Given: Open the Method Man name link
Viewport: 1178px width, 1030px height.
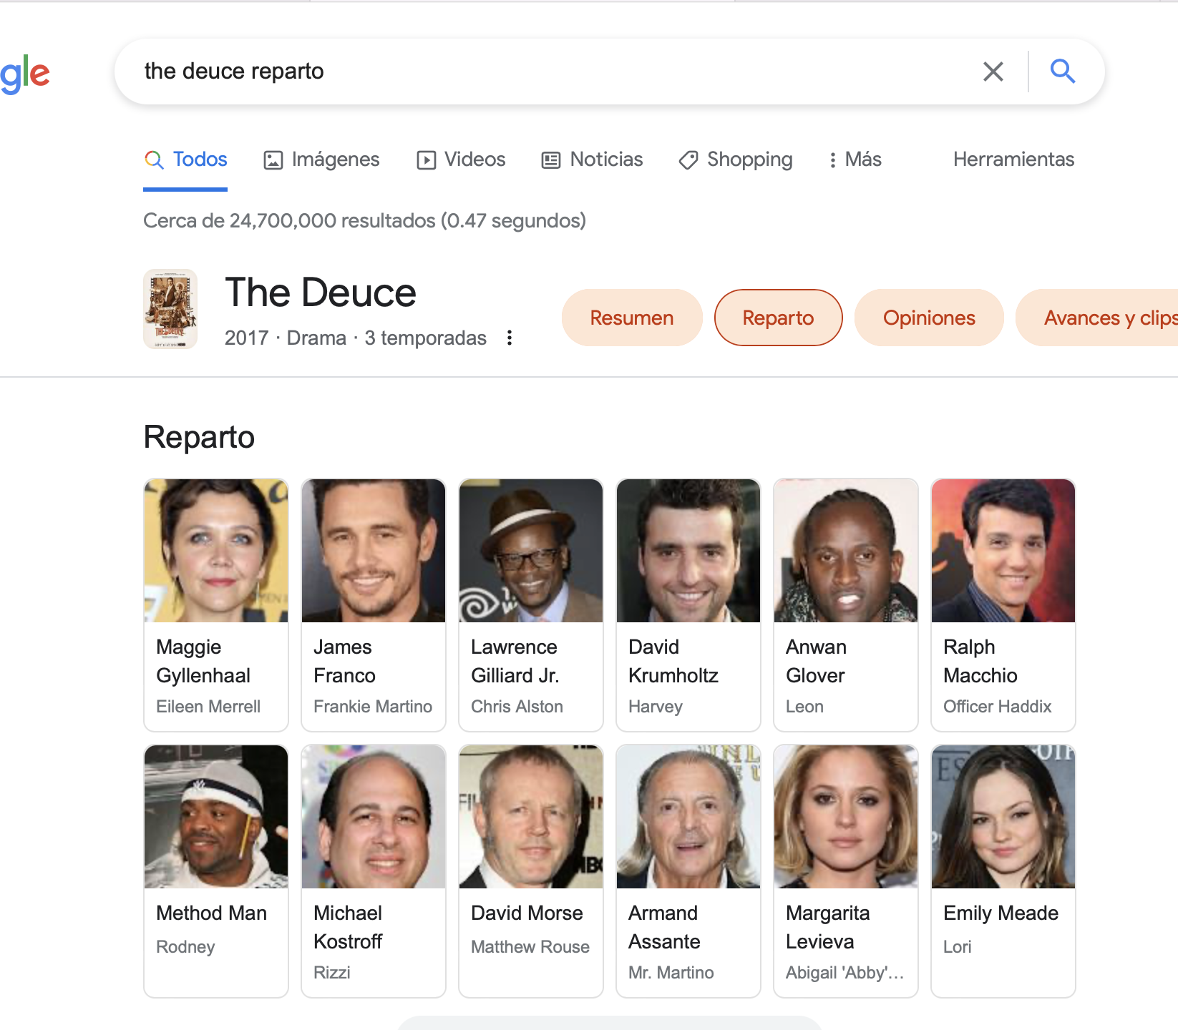Looking at the screenshot, I should (x=212, y=913).
